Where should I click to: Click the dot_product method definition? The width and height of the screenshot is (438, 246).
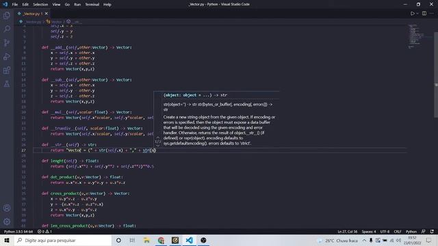tap(82, 177)
